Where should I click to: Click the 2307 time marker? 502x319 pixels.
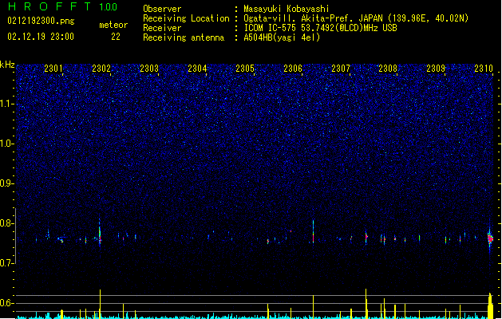click(x=341, y=68)
